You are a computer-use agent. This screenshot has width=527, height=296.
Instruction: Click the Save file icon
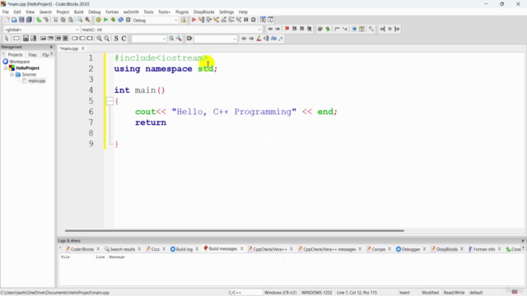pos(21,20)
